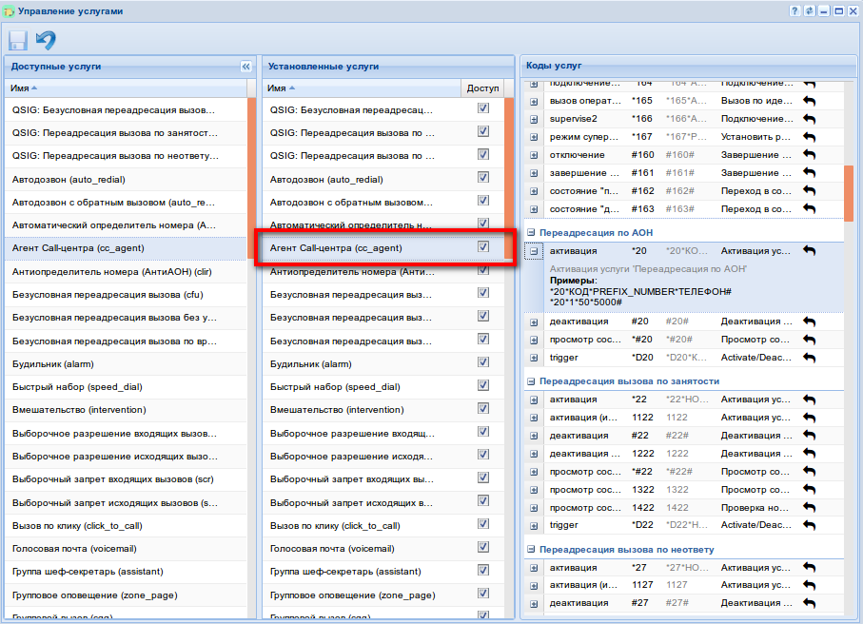Collapse the Переадресация вызова по занятости group

click(532, 381)
